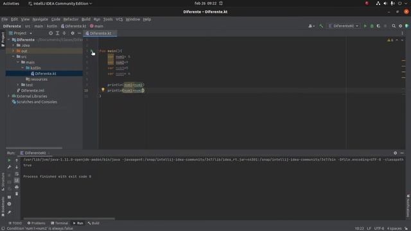Open the Terminal tool window
Viewport: 411px width, 231px height.
coord(60,223)
